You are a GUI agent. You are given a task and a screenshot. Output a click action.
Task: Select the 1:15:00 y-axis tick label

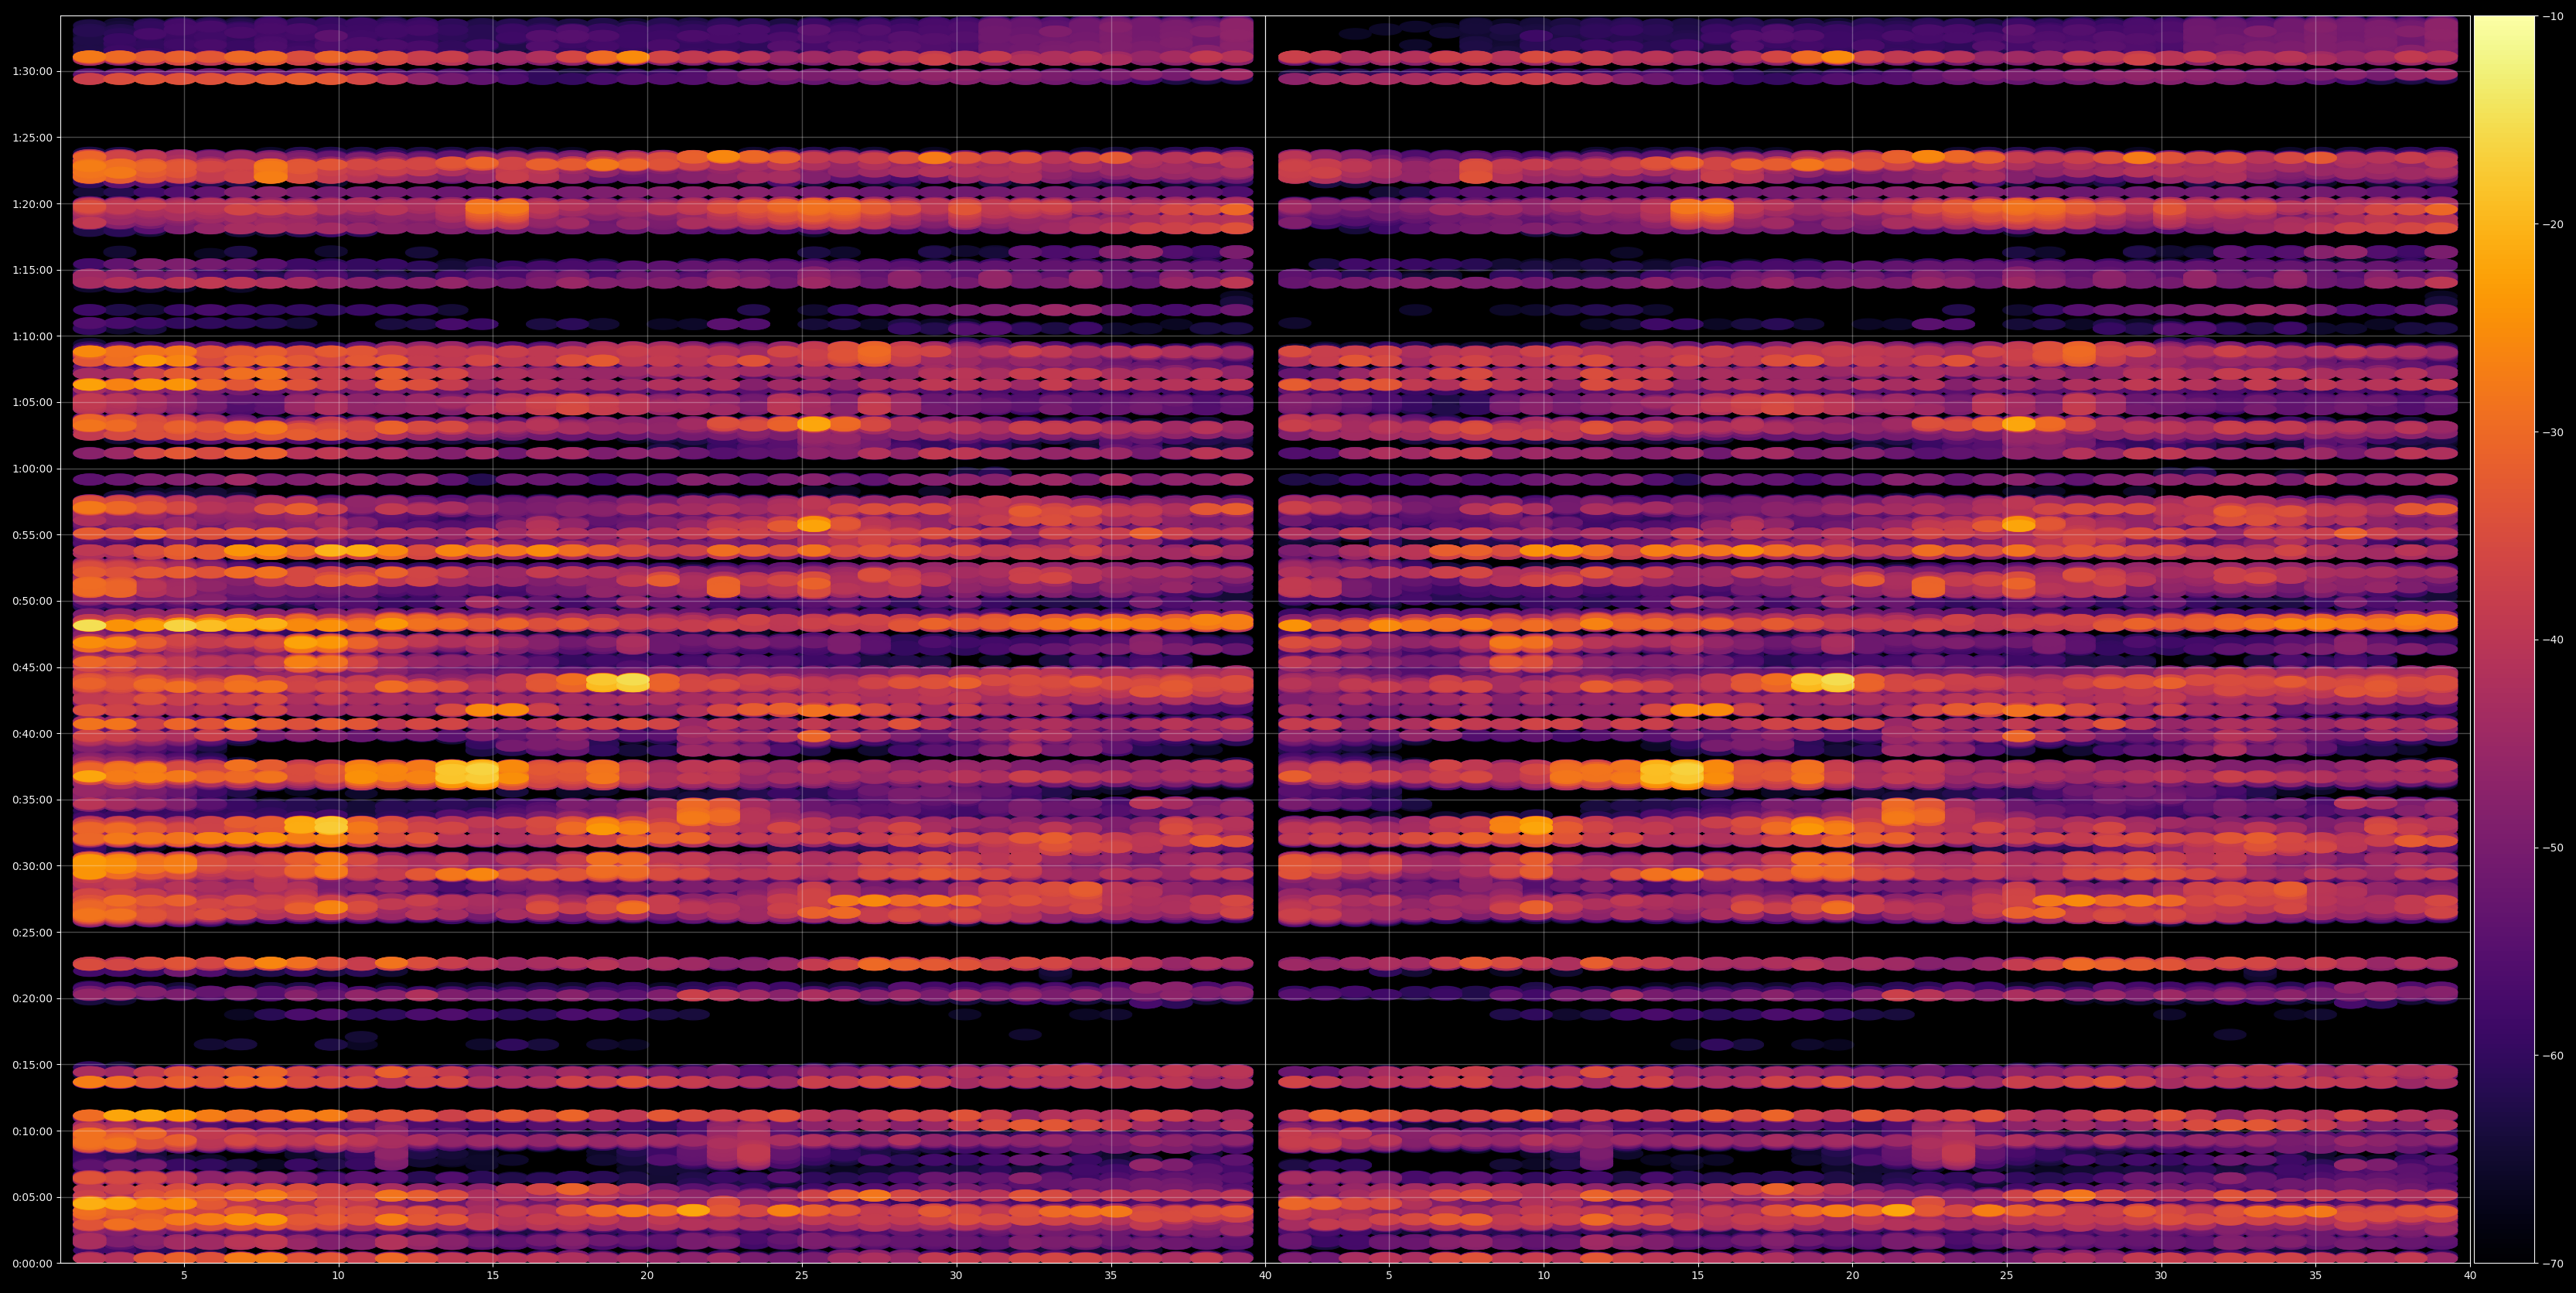[x=32, y=270]
